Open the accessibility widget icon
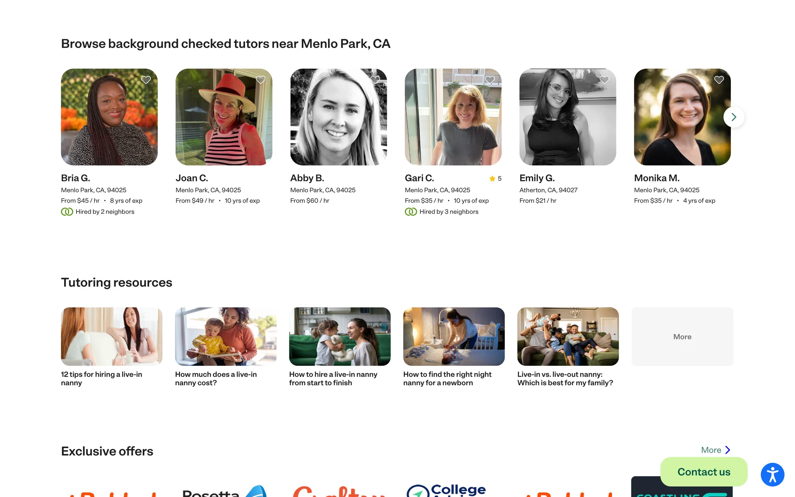The image size is (795, 497). coord(772,475)
